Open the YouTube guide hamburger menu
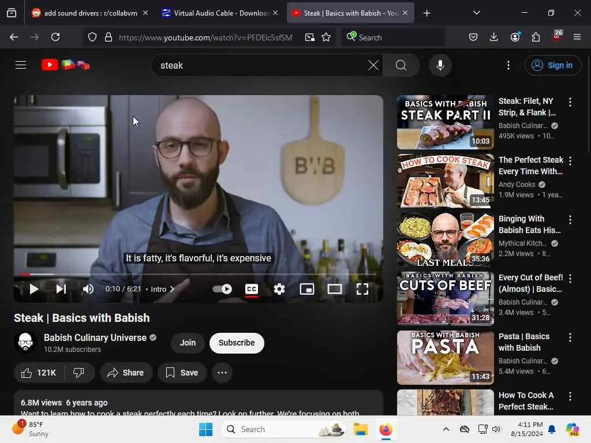Viewport: 591px width, 443px height. coord(21,65)
